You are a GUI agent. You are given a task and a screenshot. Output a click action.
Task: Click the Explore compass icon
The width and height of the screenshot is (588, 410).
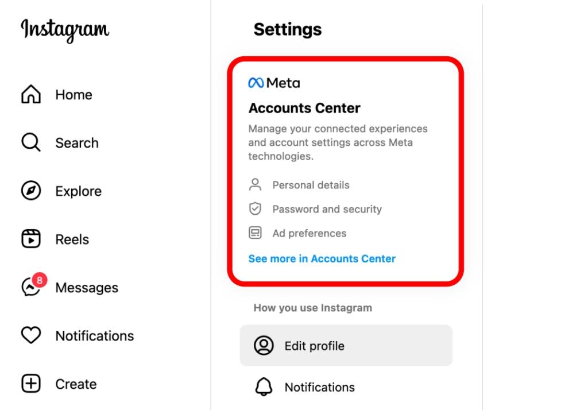pyautogui.click(x=30, y=191)
